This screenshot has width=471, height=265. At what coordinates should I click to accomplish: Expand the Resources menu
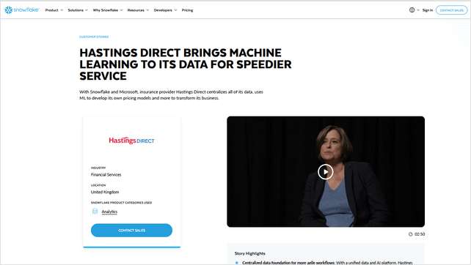click(138, 10)
